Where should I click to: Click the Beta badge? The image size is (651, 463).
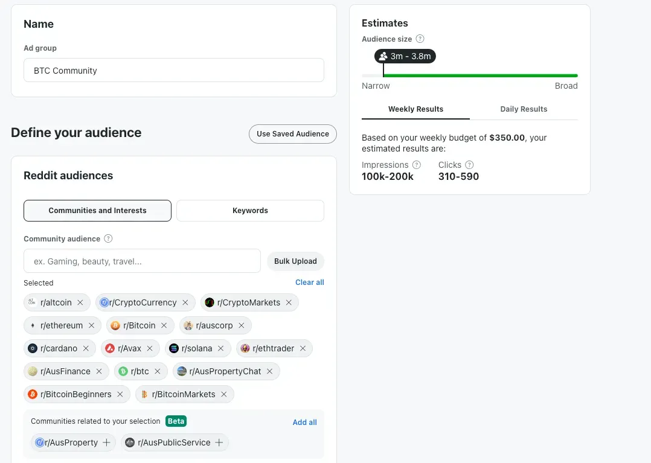tap(176, 421)
